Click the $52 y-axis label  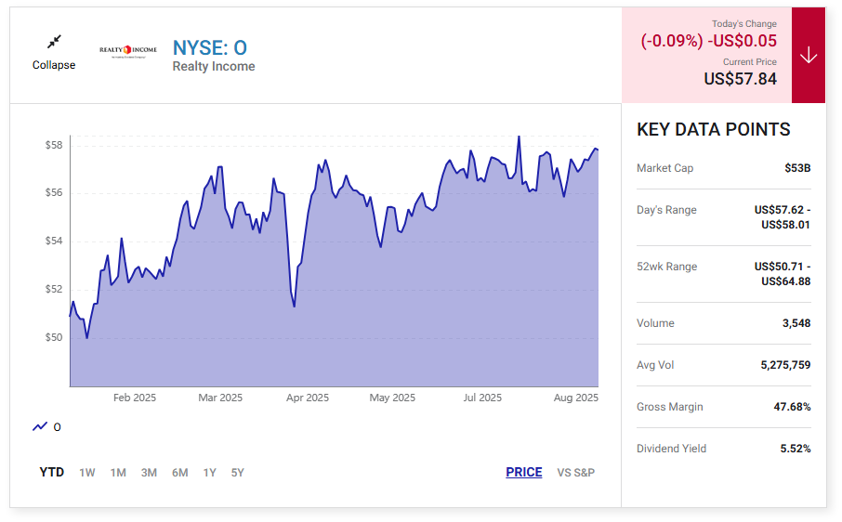click(x=54, y=289)
